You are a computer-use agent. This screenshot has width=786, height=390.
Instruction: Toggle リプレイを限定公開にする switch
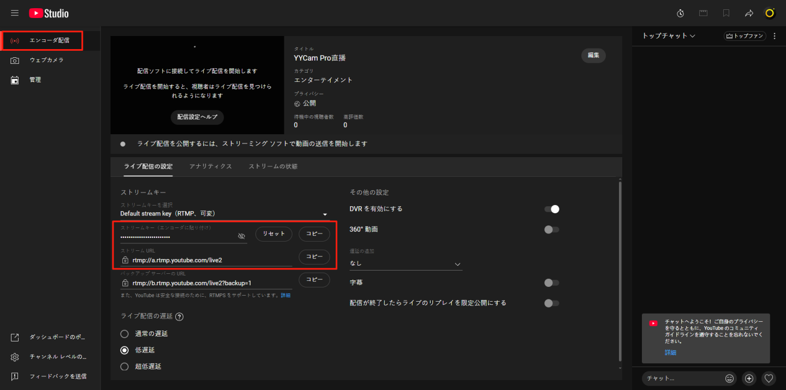pyautogui.click(x=552, y=303)
